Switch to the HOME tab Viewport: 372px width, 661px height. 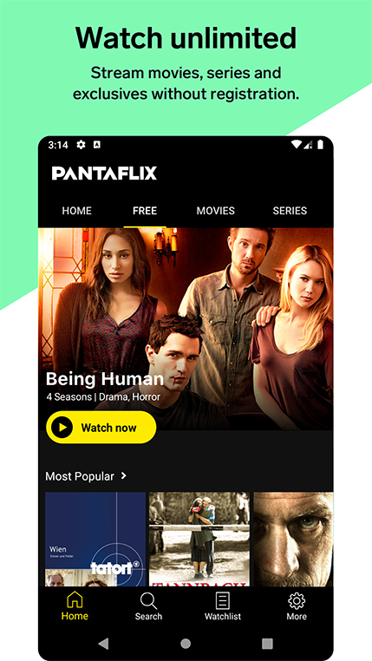[76, 211]
